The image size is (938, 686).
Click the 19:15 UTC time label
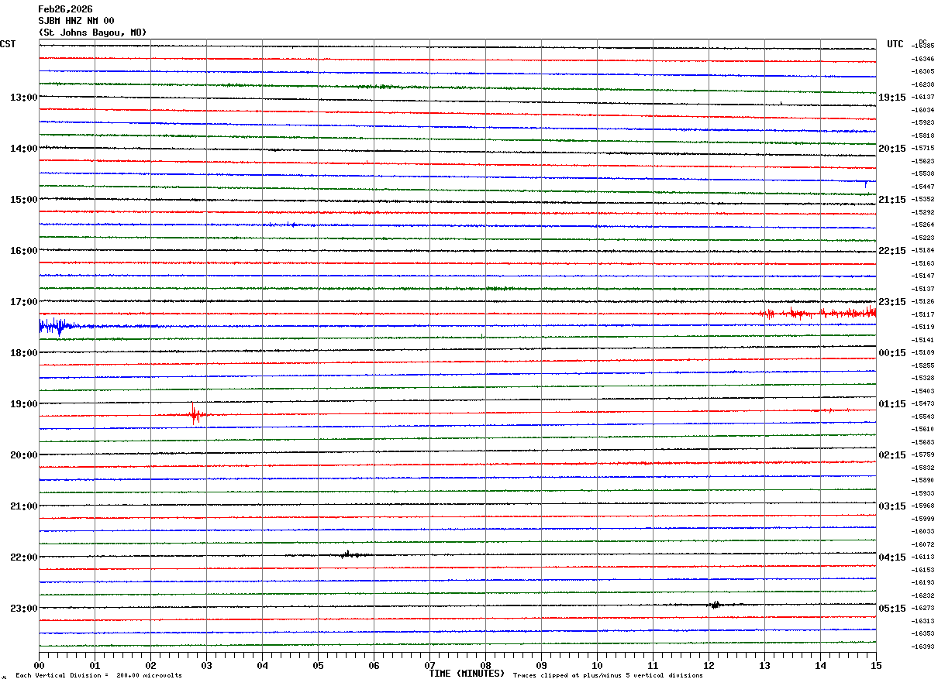892,98
